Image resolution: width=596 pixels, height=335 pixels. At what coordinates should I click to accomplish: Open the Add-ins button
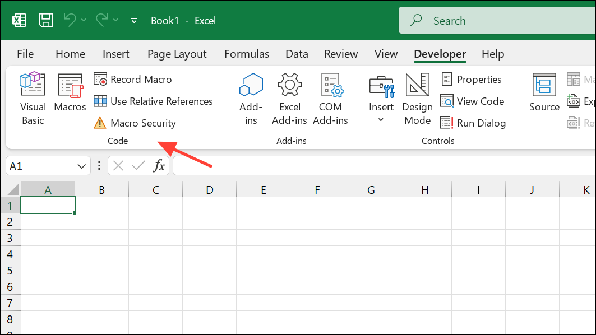(251, 99)
